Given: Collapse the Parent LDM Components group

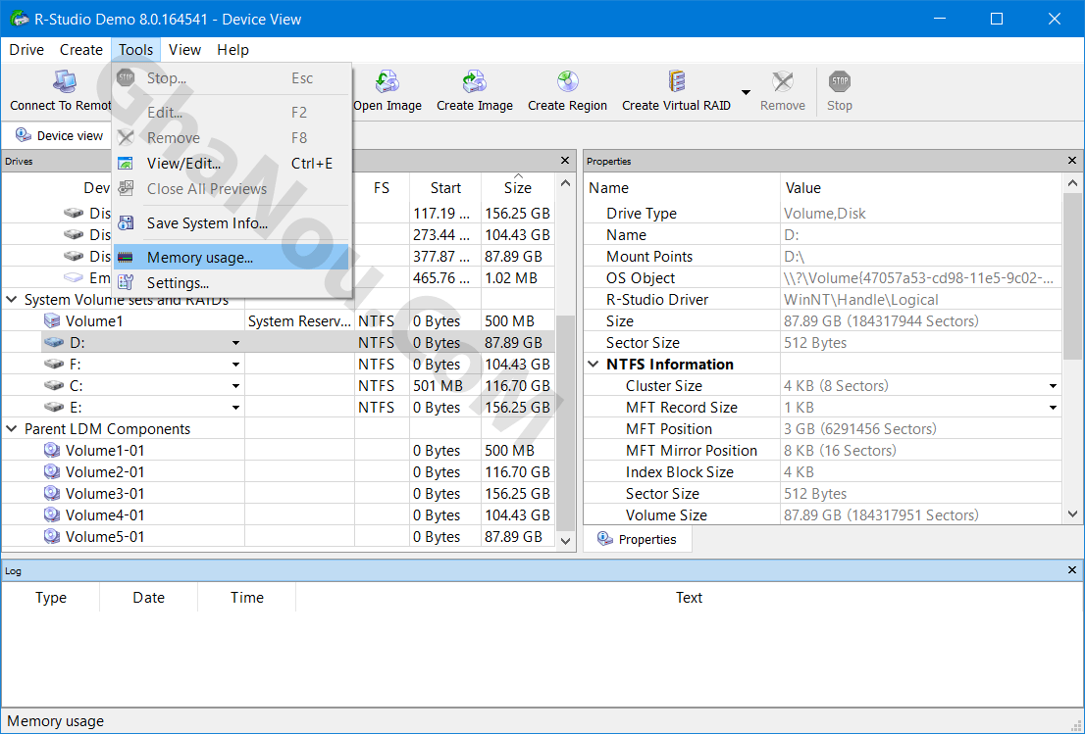Looking at the screenshot, I should (x=12, y=428).
